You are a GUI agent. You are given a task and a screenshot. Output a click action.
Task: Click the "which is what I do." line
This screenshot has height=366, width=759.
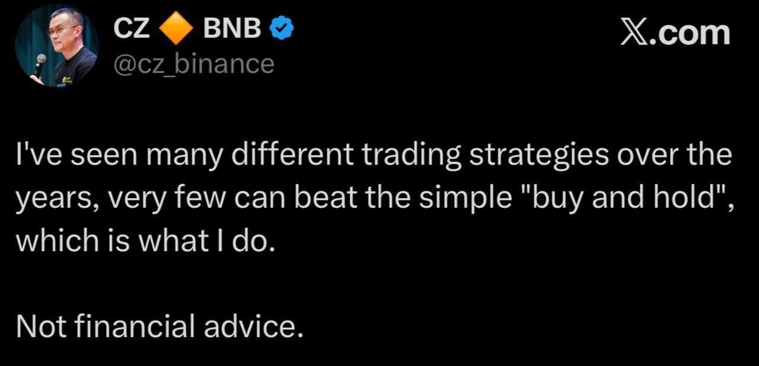click(145, 240)
